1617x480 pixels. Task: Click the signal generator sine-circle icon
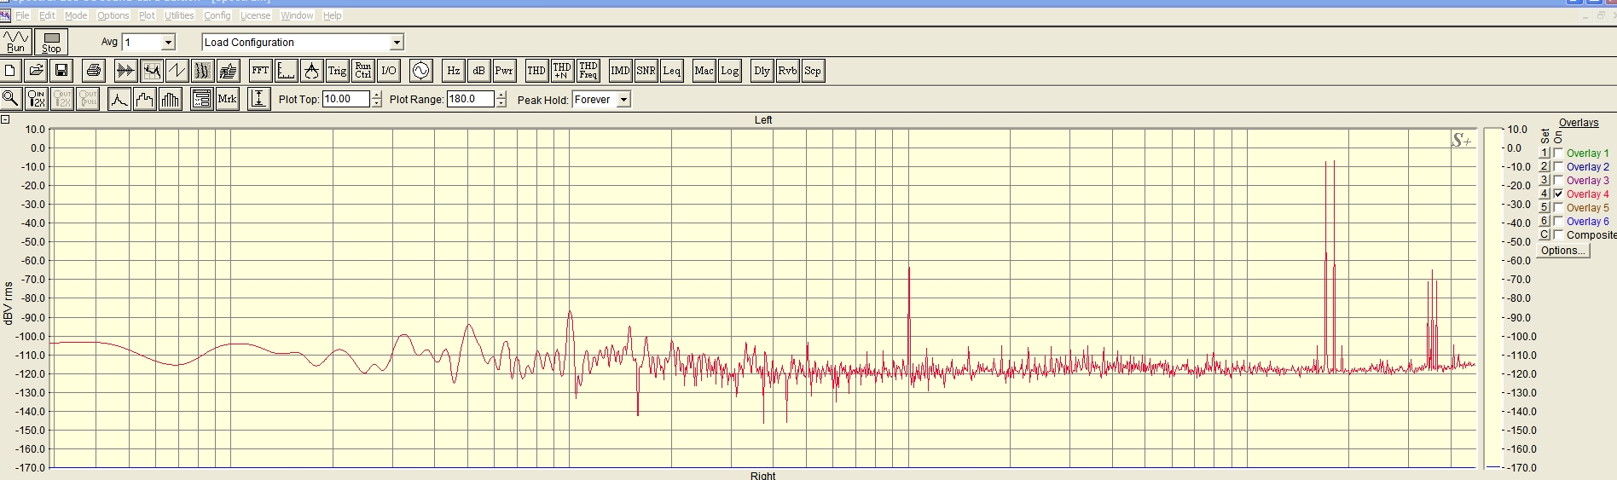[420, 71]
